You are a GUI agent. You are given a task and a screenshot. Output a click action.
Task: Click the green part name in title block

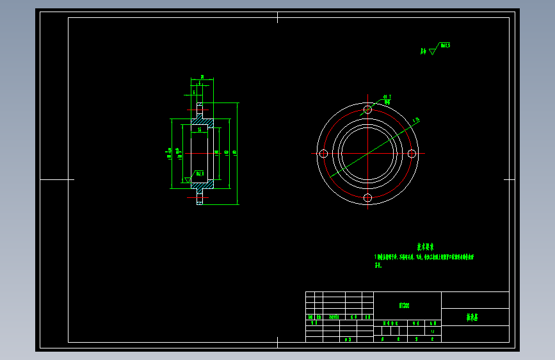[x=472, y=317]
